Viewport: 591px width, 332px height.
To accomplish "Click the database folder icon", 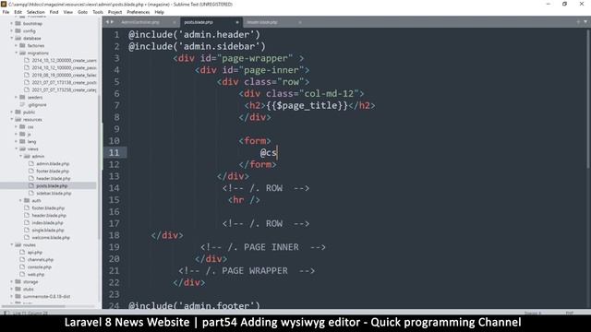I will click(18, 38).
